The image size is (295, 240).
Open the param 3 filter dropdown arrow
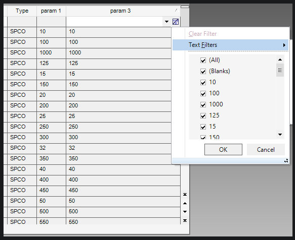point(166,22)
